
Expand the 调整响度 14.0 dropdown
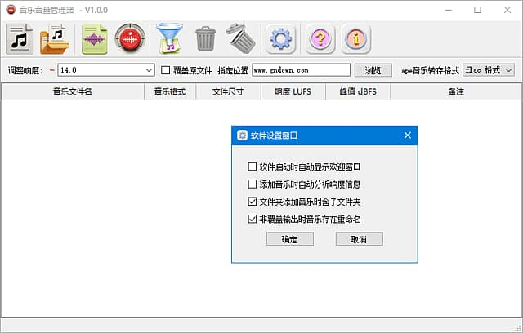pyautogui.click(x=149, y=70)
